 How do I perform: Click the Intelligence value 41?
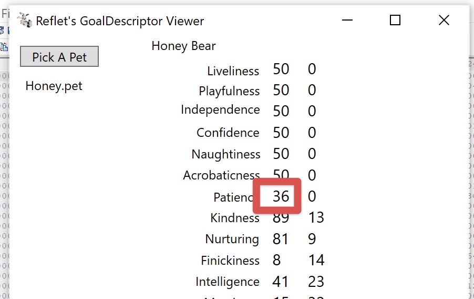pyautogui.click(x=280, y=282)
